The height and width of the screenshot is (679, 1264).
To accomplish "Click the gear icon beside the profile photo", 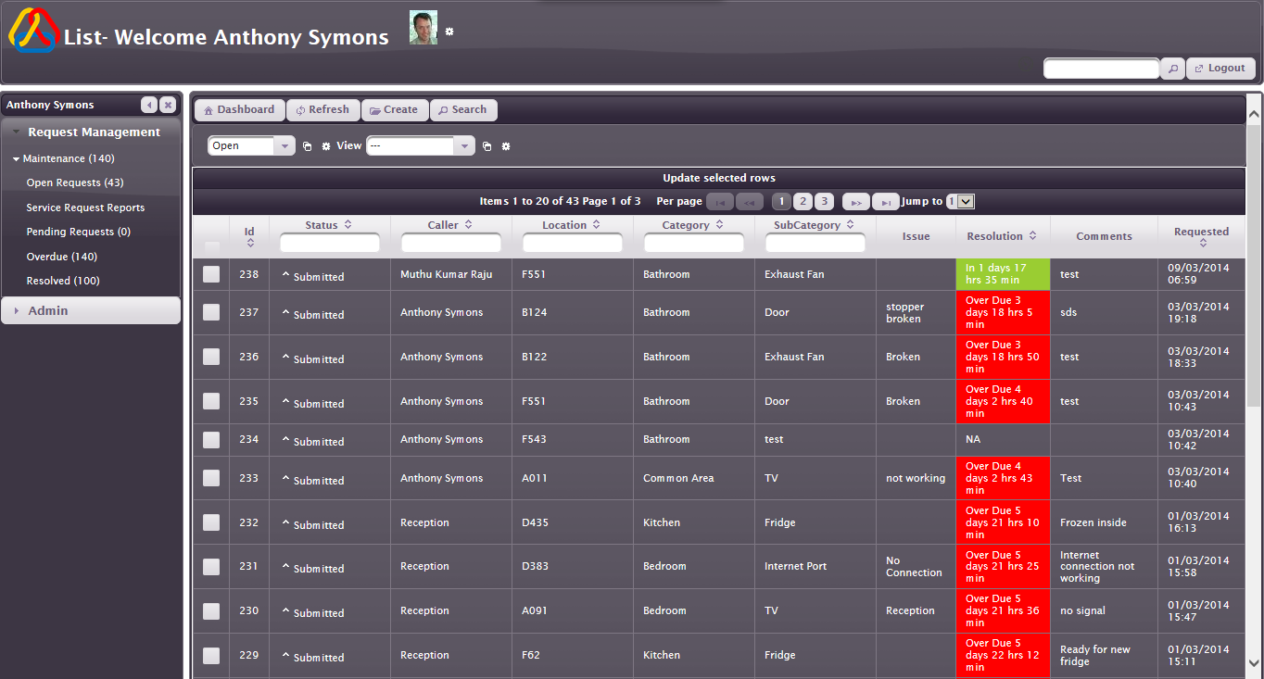I will coord(449,31).
